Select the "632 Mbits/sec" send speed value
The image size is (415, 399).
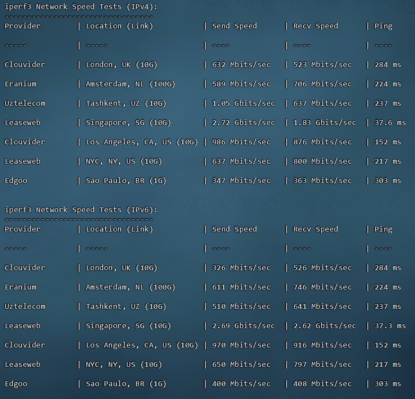pos(241,65)
